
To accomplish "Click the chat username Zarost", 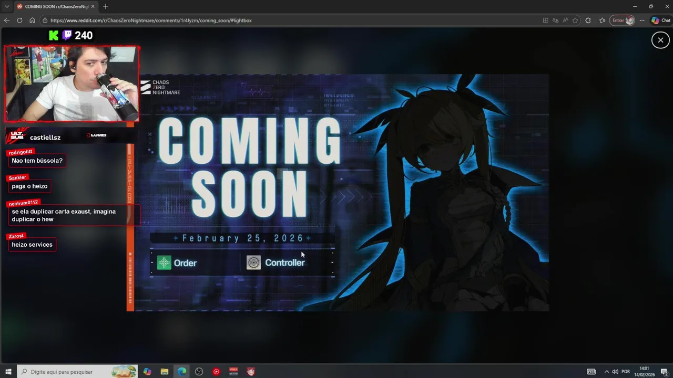I will point(16,236).
